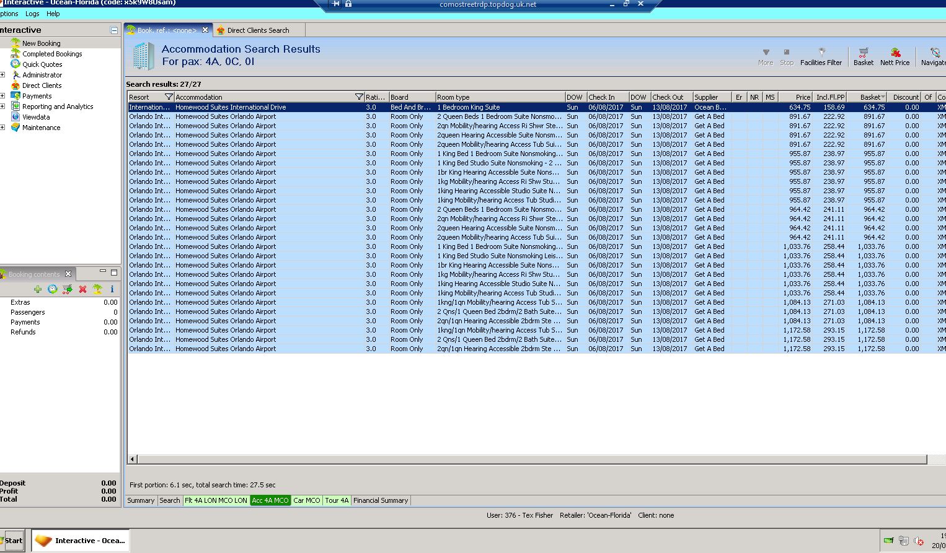Expand the Maintenance tree node
Image resolution: width=946 pixels, height=553 pixels.
click(2, 128)
